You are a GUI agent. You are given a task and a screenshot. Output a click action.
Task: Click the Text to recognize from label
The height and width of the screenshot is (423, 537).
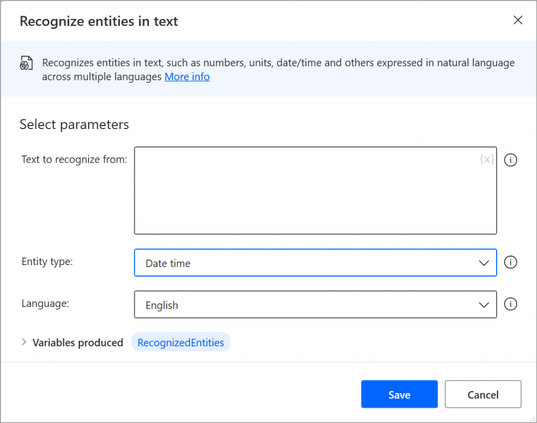coord(74,159)
